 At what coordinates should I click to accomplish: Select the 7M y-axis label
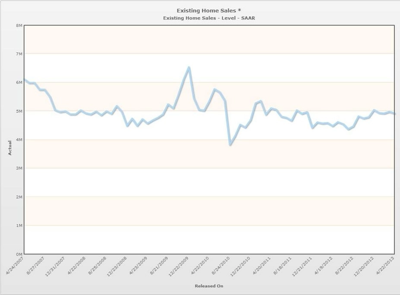pos(19,54)
